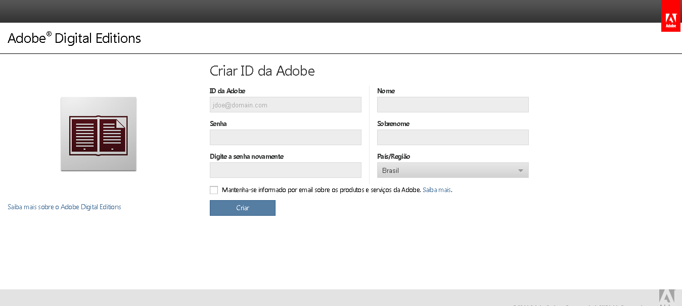Click the 'Adobe Digital Editions' header title
Image resolution: width=682 pixels, height=306 pixels.
[x=74, y=38]
